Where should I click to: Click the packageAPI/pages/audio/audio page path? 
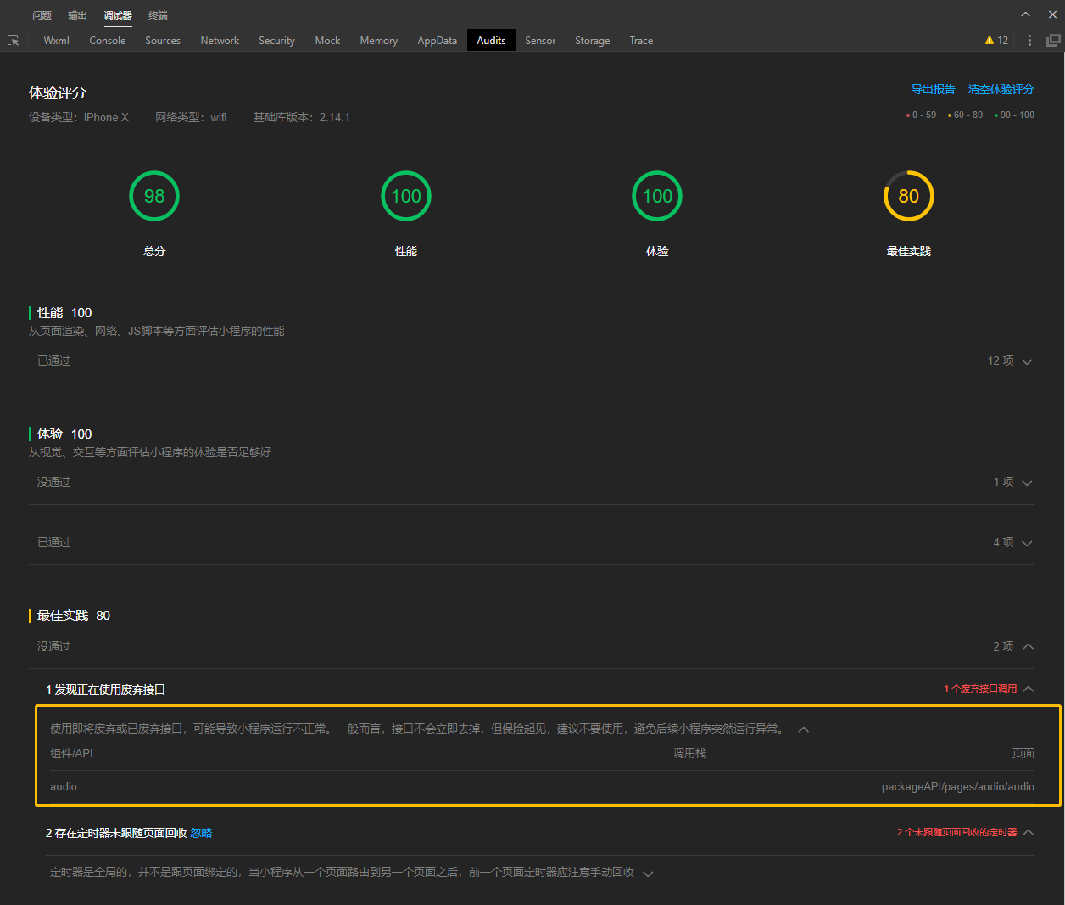(958, 787)
